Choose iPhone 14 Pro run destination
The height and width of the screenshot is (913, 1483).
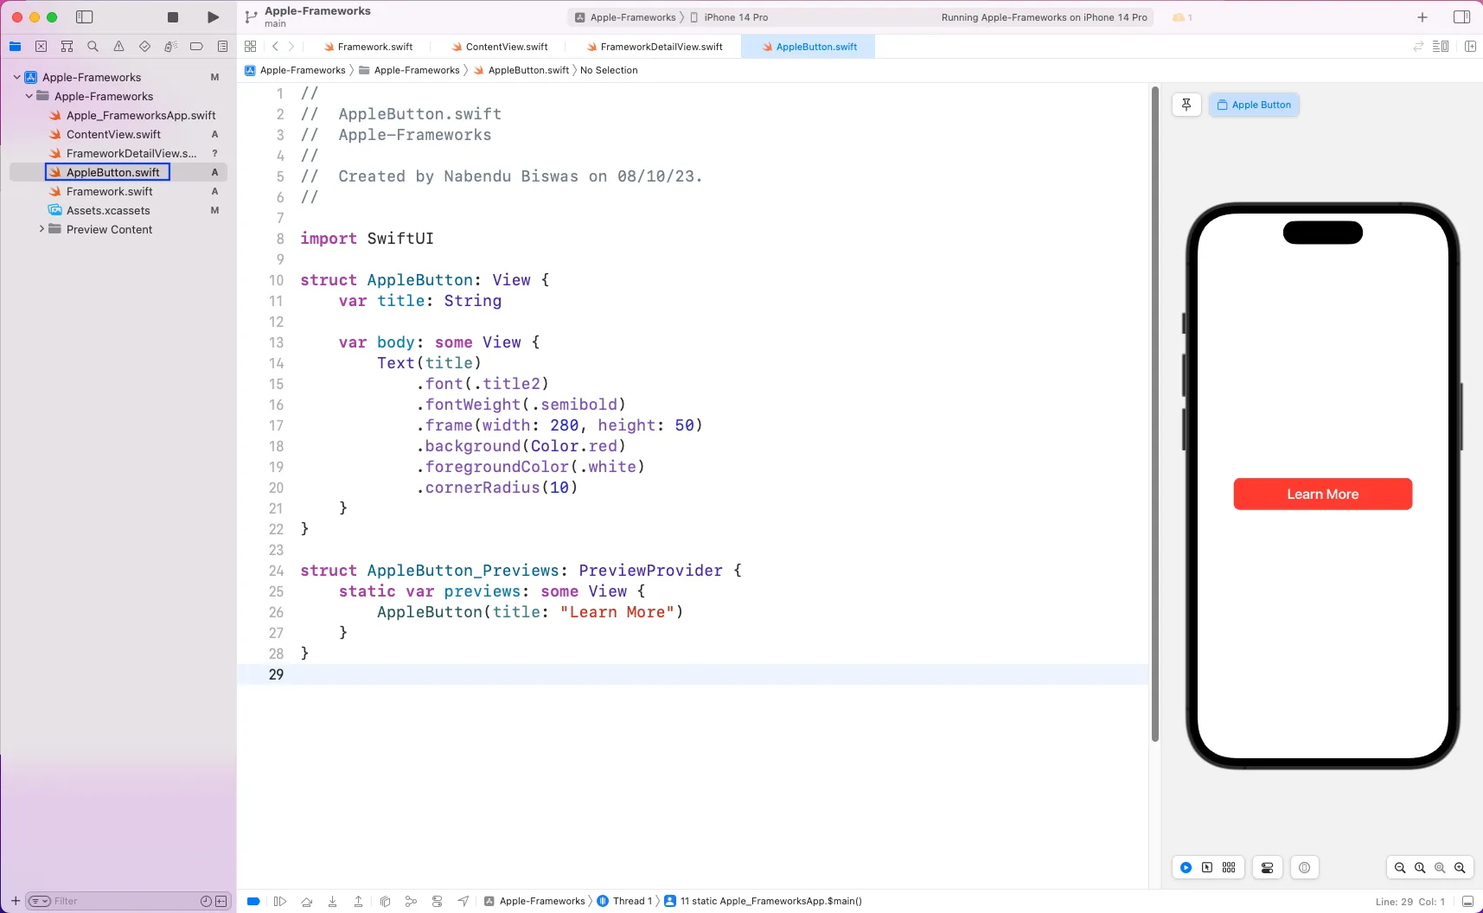click(728, 17)
